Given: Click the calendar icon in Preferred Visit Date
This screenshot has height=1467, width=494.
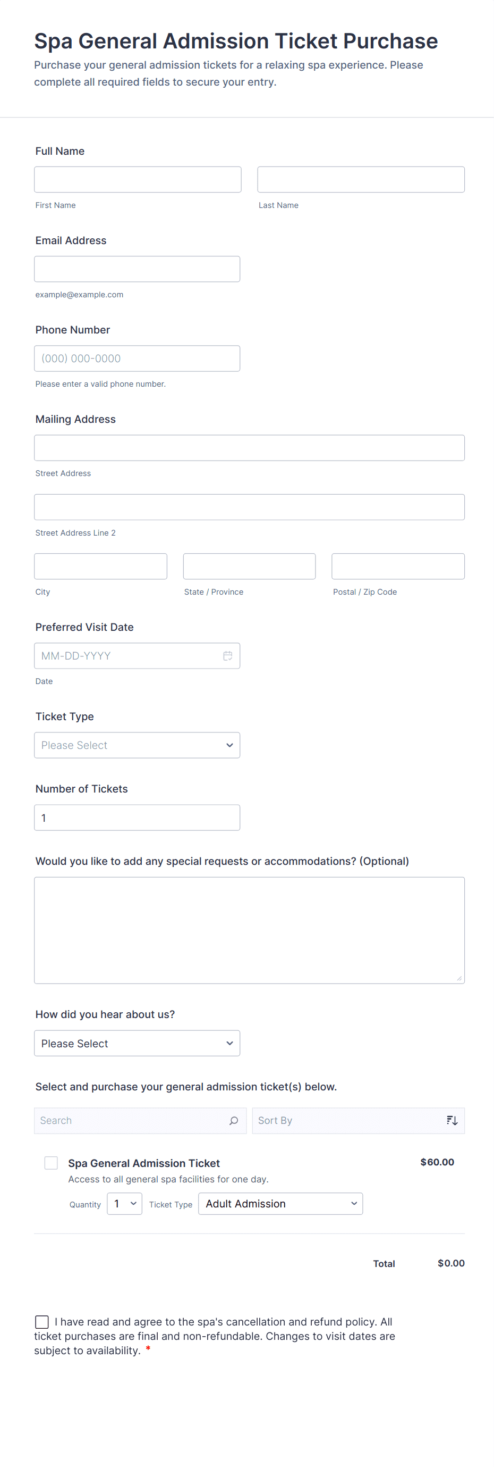Looking at the screenshot, I should click(x=227, y=655).
